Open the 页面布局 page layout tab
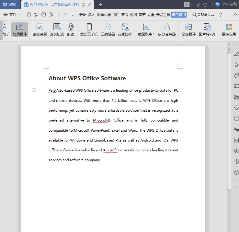This screenshot has height=232, width=239. pos(104,15)
